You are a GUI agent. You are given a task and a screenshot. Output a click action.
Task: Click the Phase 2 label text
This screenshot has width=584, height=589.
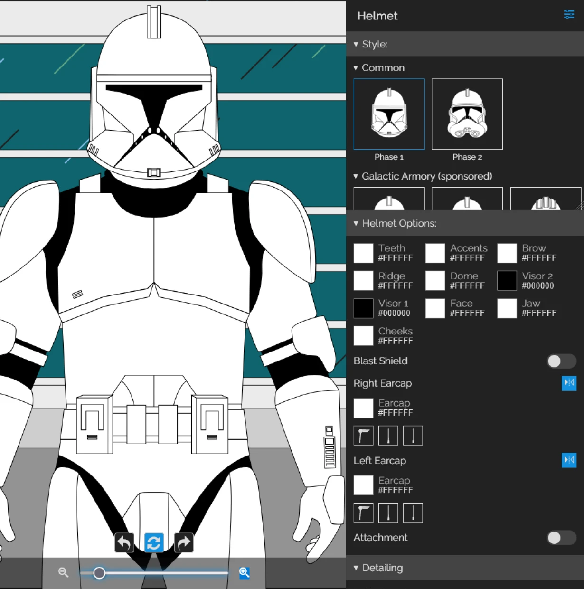(467, 157)
